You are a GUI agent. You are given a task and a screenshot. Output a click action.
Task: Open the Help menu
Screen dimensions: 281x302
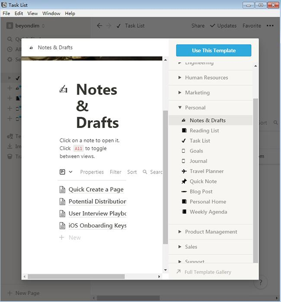click(x=70, y=13)
